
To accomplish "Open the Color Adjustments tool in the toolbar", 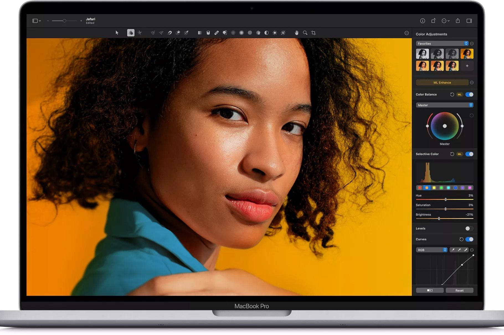I will (x=130, y=33).
